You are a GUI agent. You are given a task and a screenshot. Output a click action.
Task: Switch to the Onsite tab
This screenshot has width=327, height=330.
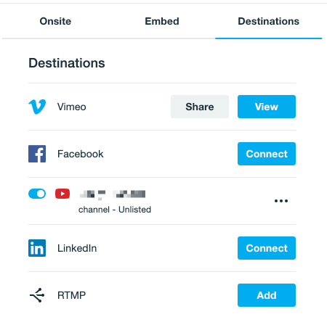click(x=55, y=21)
